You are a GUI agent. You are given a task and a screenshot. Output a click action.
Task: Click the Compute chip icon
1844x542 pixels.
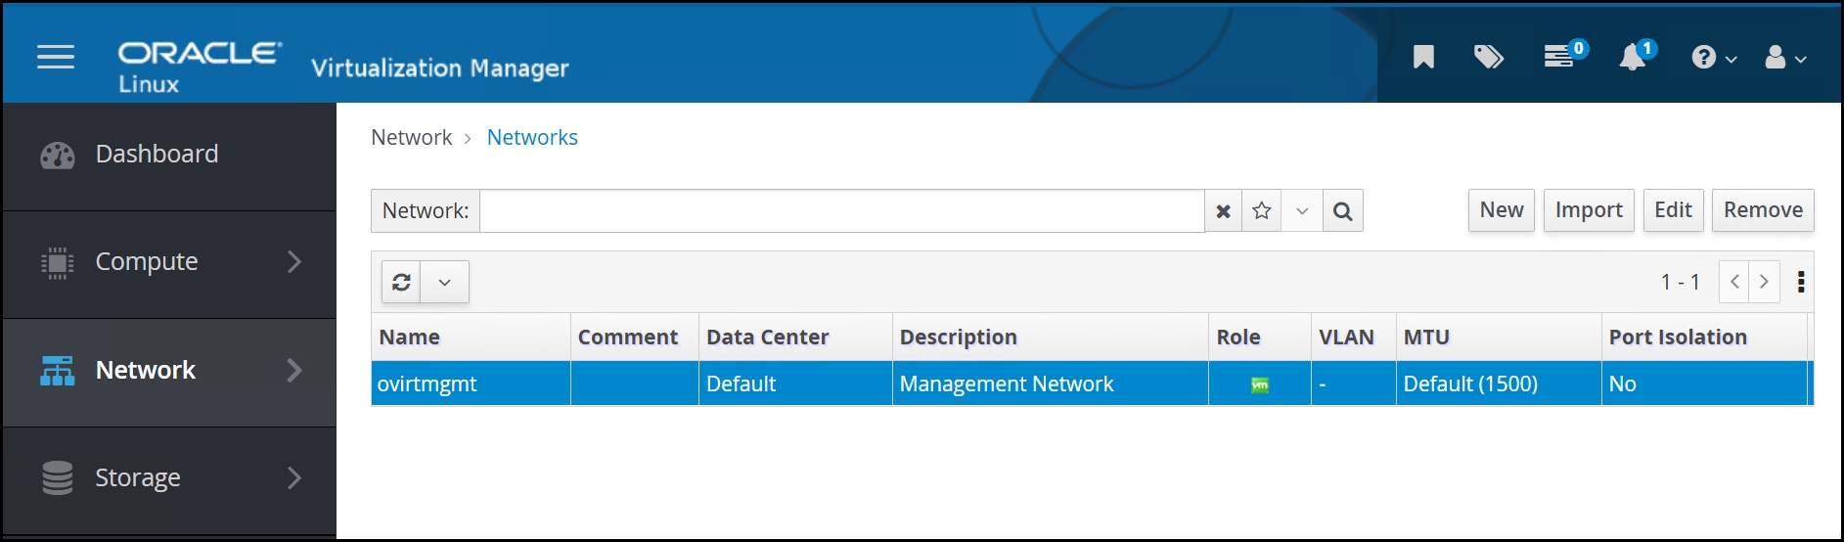(58, 262)
